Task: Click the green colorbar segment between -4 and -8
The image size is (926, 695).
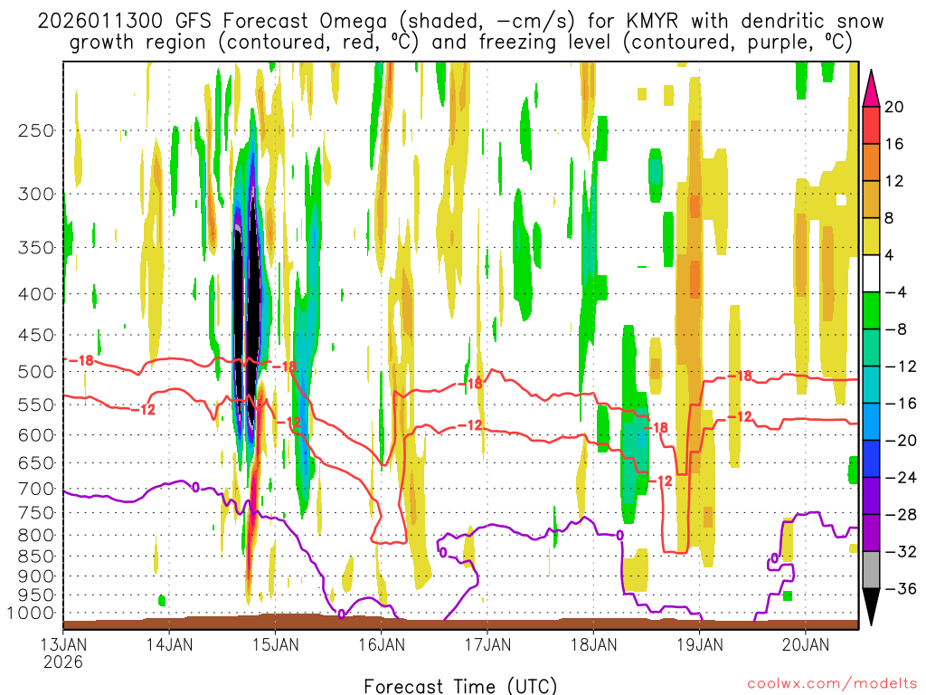Action: click(x=871, y=310)
